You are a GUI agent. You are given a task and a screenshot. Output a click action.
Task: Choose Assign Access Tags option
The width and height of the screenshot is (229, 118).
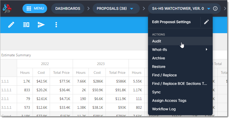point(169,101)
